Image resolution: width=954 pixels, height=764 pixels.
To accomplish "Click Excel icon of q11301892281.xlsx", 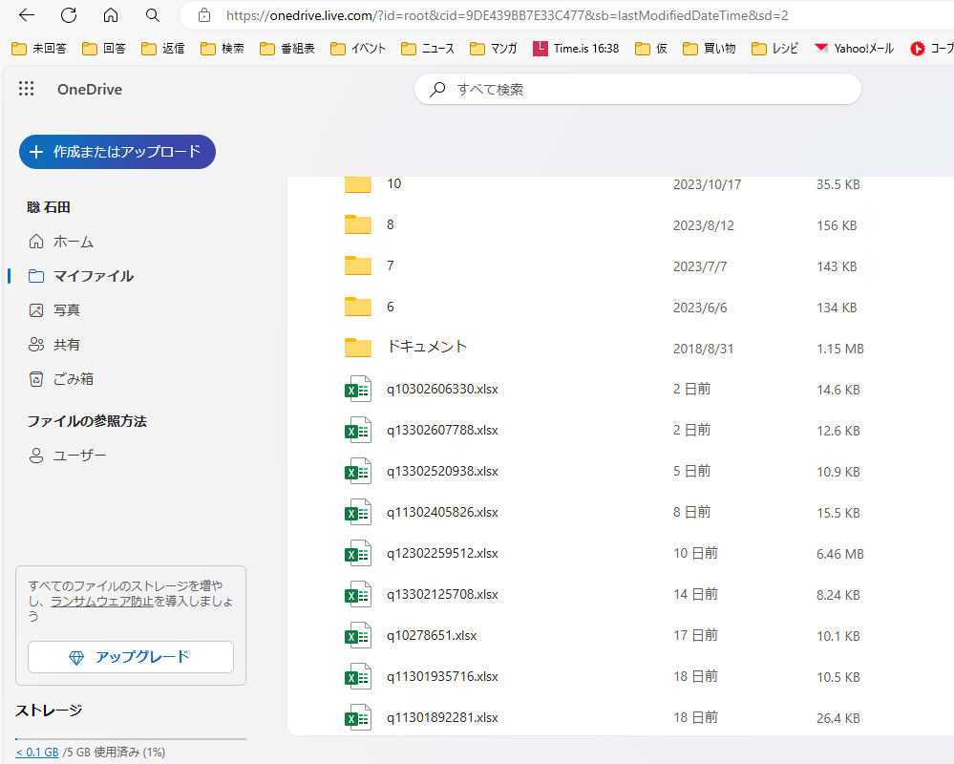I will [x=358, y=718].
